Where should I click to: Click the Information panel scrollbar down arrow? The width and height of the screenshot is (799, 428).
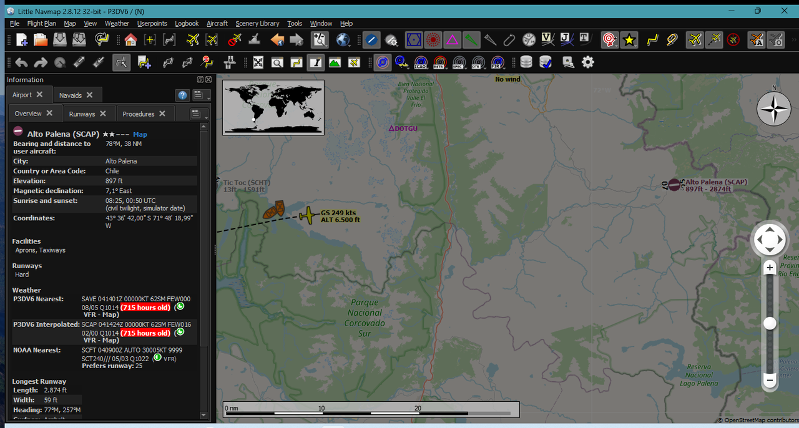(203, 415)
